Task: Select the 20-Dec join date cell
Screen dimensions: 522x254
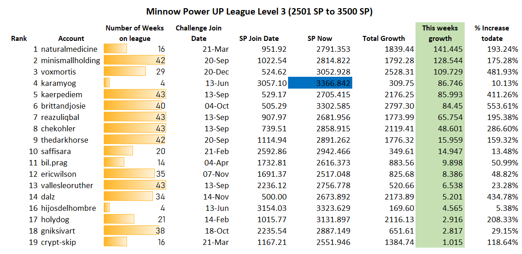Action: (x=216, y=72)
